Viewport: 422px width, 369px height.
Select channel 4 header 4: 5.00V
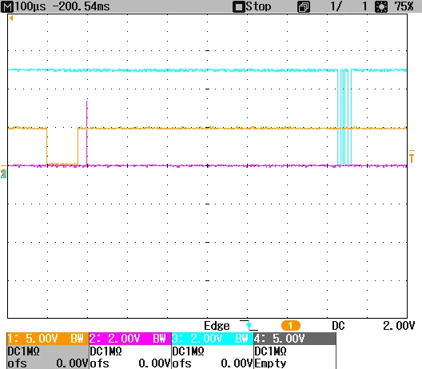[295, 339]
